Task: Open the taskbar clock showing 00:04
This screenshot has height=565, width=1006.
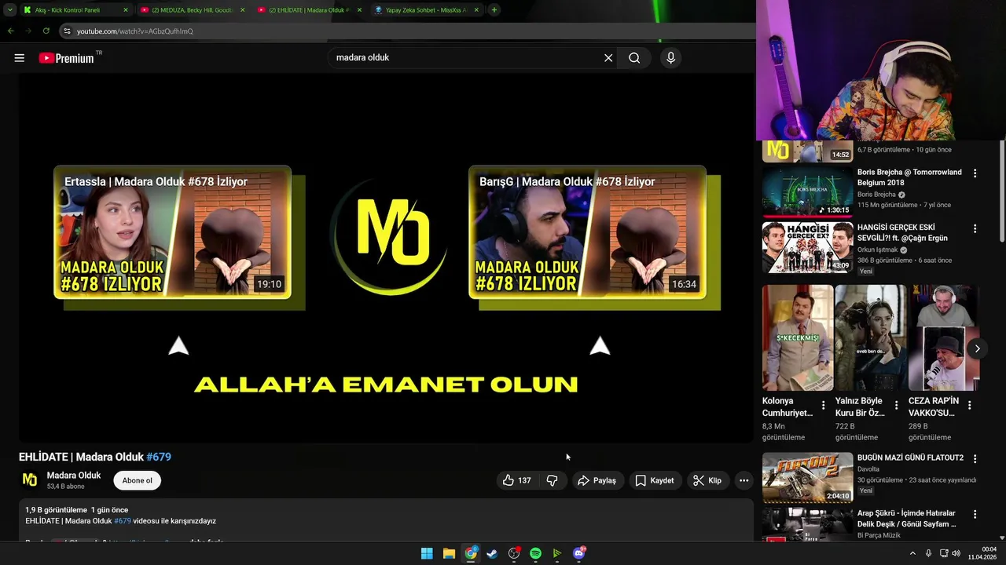Action: pyautogui.click(x=982, y=553)
